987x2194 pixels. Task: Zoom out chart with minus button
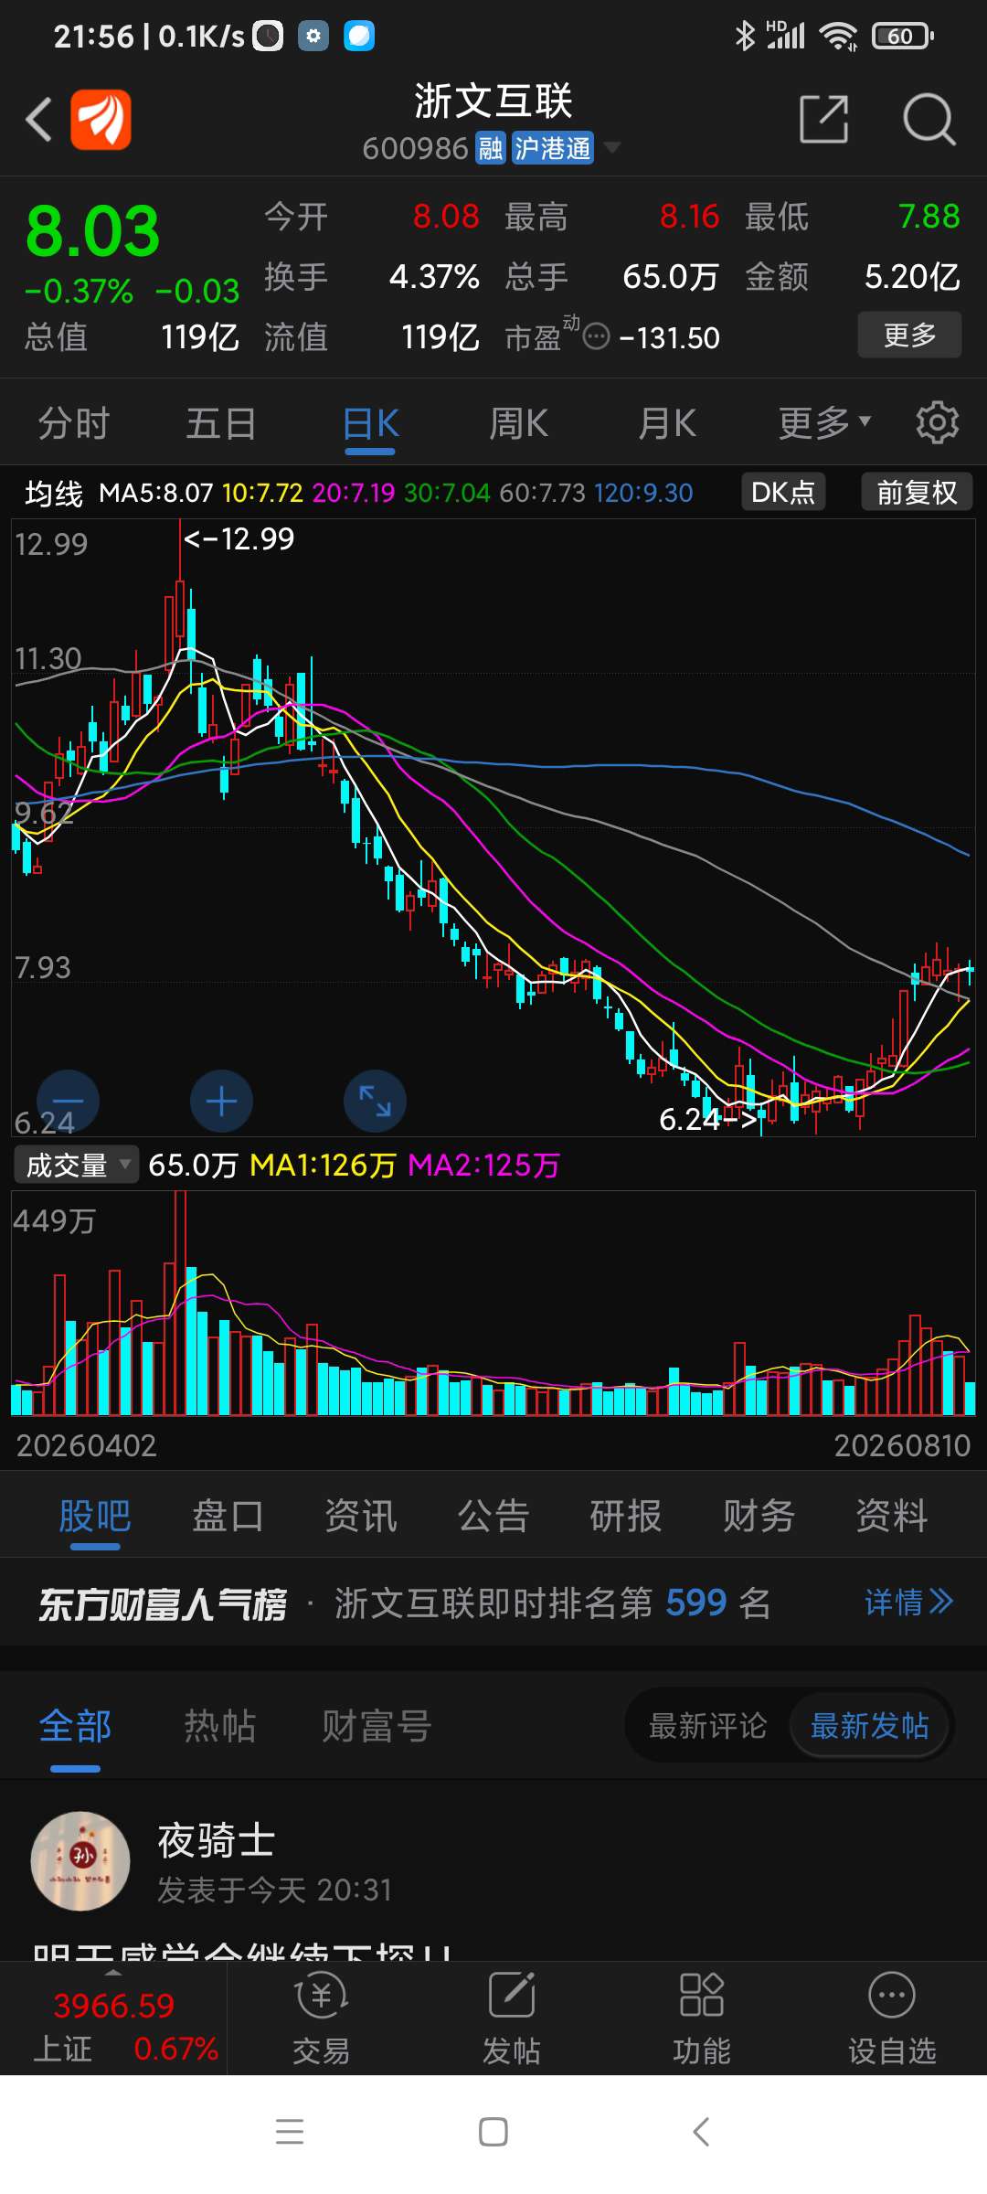point(68,1101)
